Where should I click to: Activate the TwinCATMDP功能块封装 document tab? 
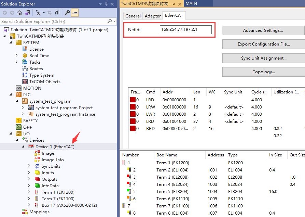coord(144,4)
